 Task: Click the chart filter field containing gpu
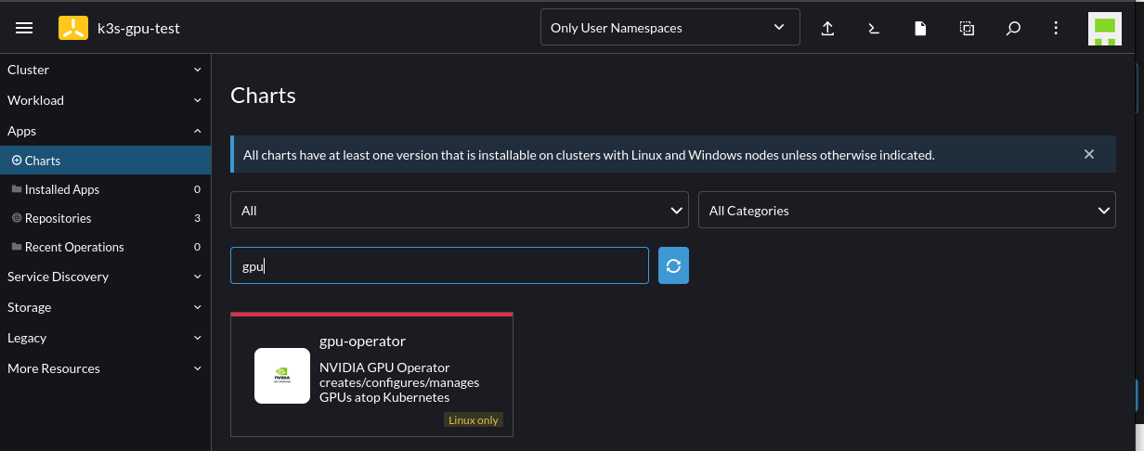click(439, 265)
